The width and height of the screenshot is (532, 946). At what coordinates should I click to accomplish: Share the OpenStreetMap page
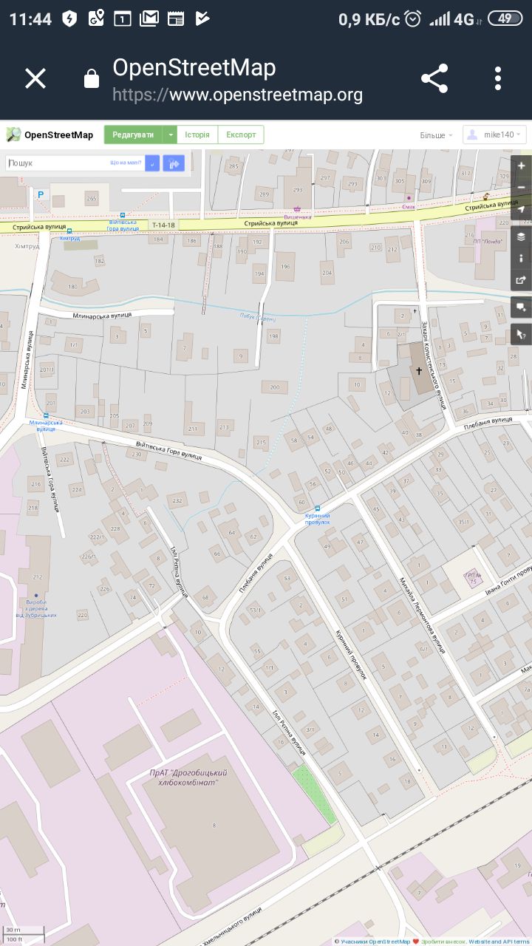coord(434,78)
